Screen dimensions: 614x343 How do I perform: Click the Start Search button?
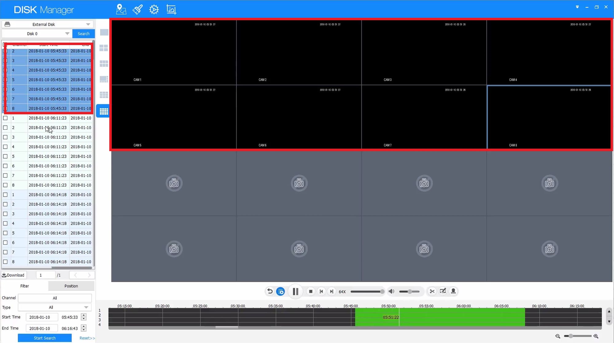pyautogui.click(x=45, y=338)
